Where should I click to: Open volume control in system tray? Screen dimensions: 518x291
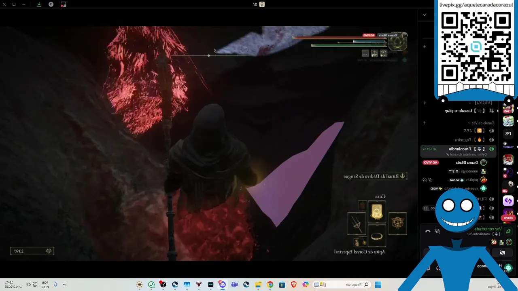click(28, 285)
